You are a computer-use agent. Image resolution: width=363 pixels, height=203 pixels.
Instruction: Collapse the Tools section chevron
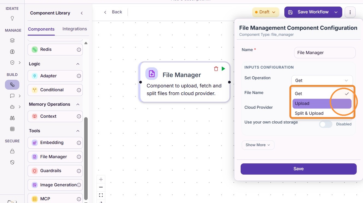pos(78,131)
